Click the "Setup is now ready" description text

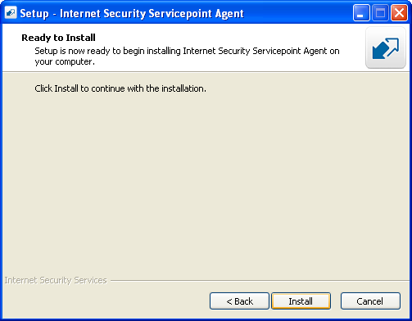click(187, 57)
